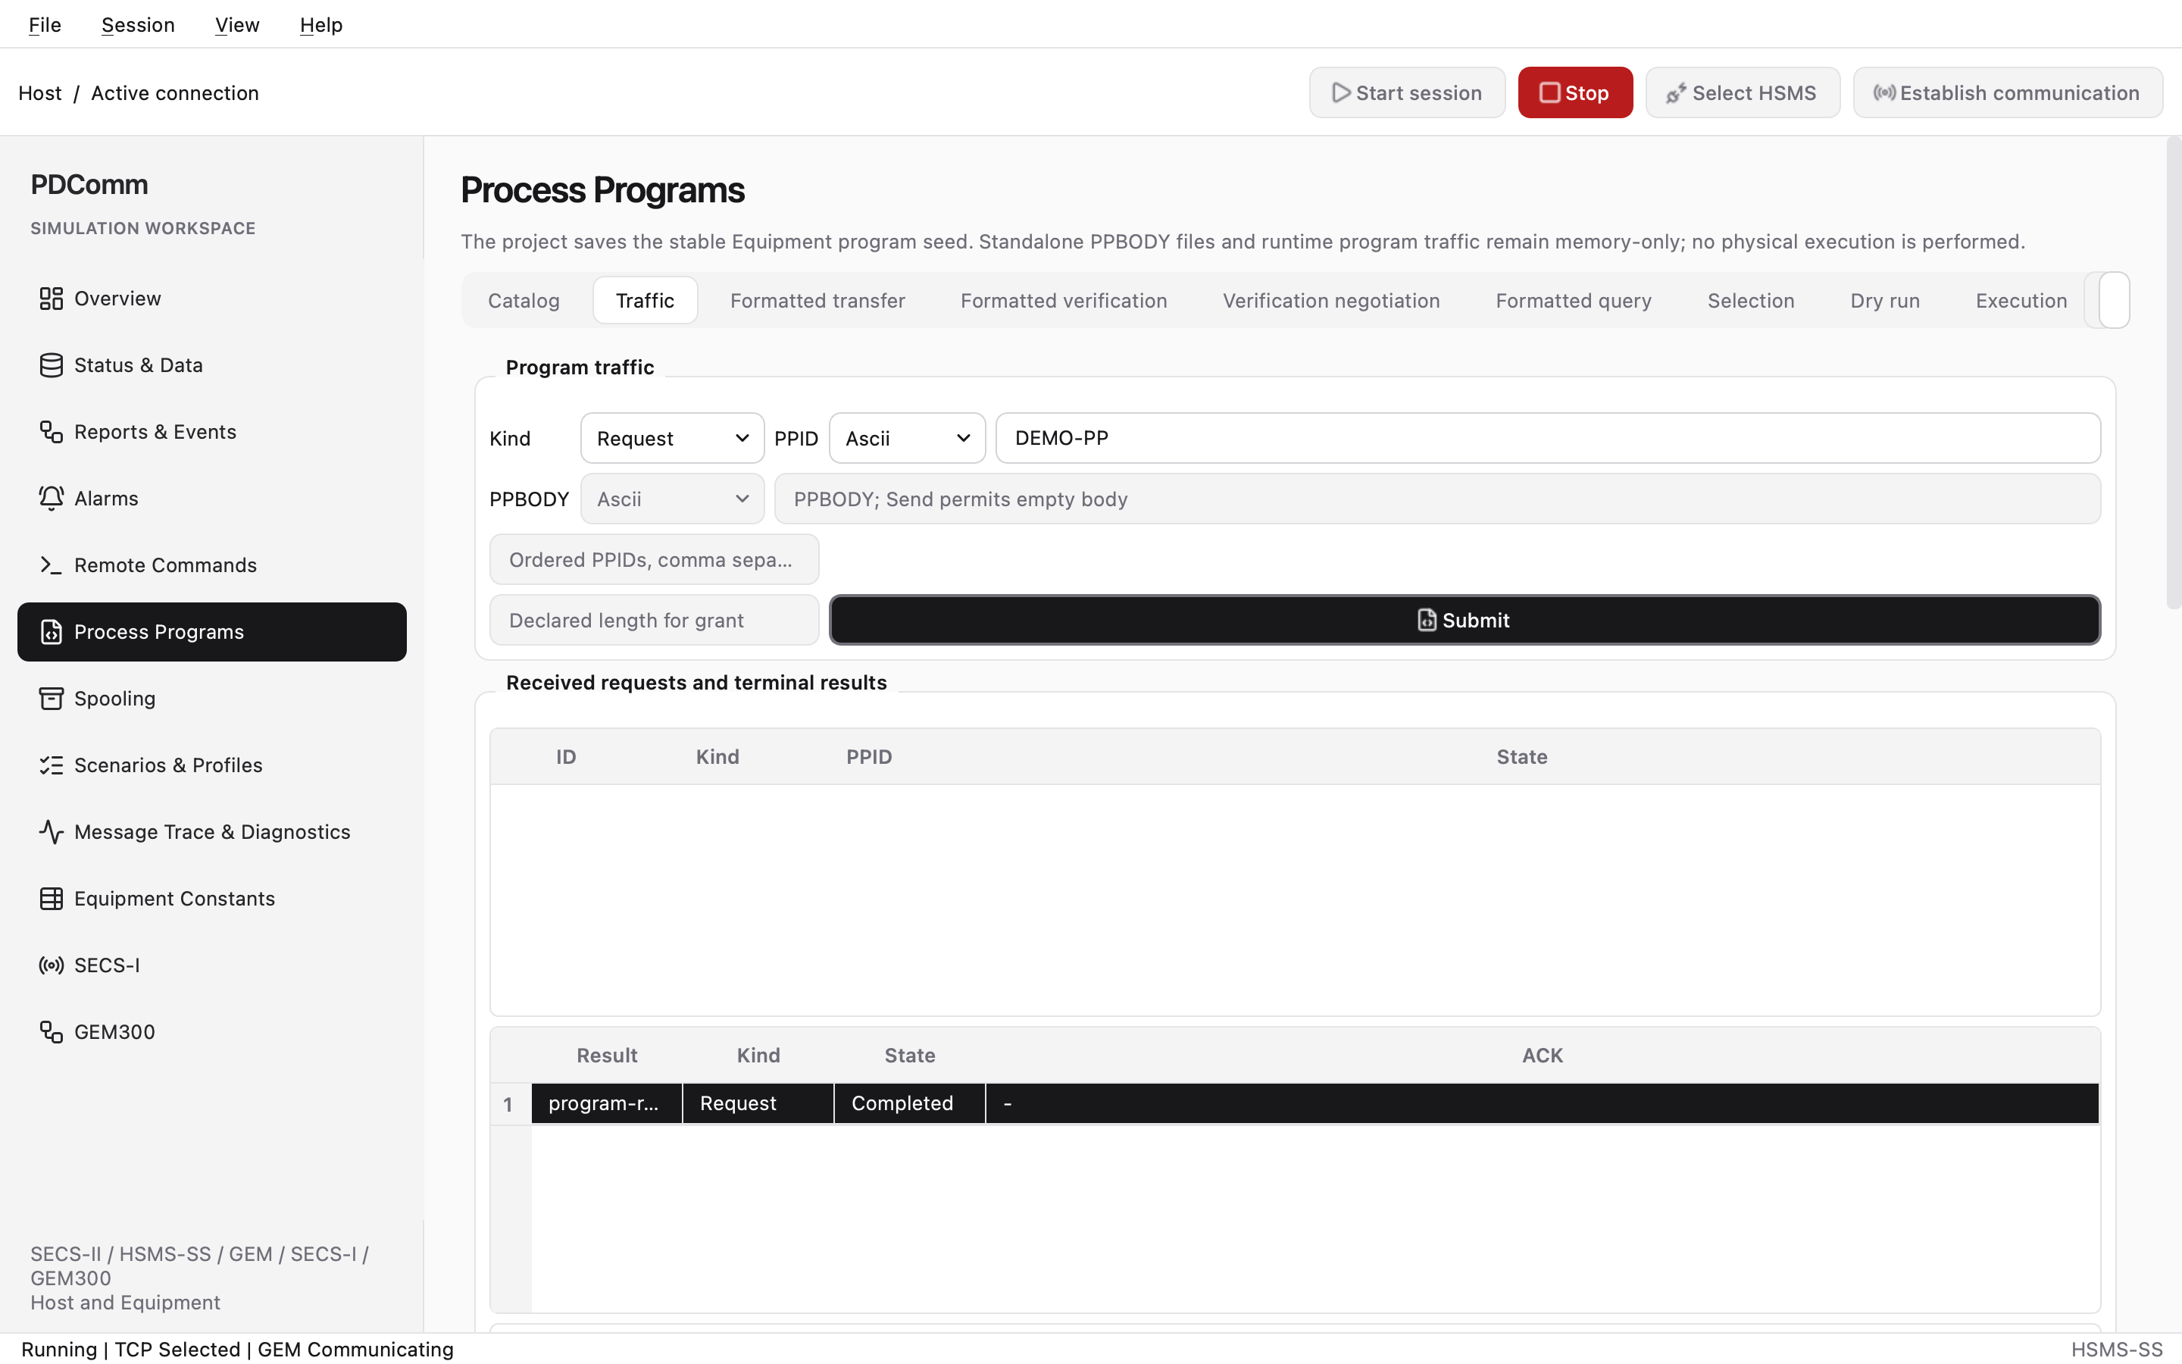Click the Result column header
The width and height of the screenshot is (2182, 1364).
point(607,1056)
